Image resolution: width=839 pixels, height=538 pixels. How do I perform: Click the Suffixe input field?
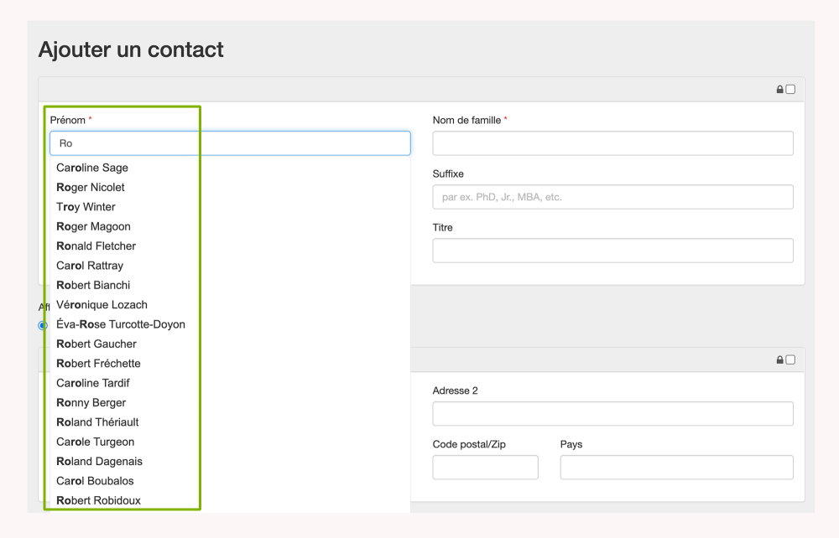point(612,197)
